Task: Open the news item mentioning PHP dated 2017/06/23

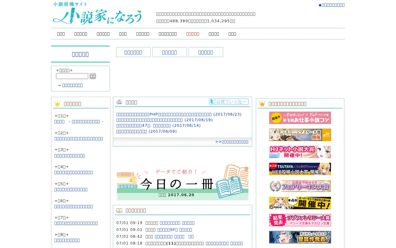Action: coord(179,114)
